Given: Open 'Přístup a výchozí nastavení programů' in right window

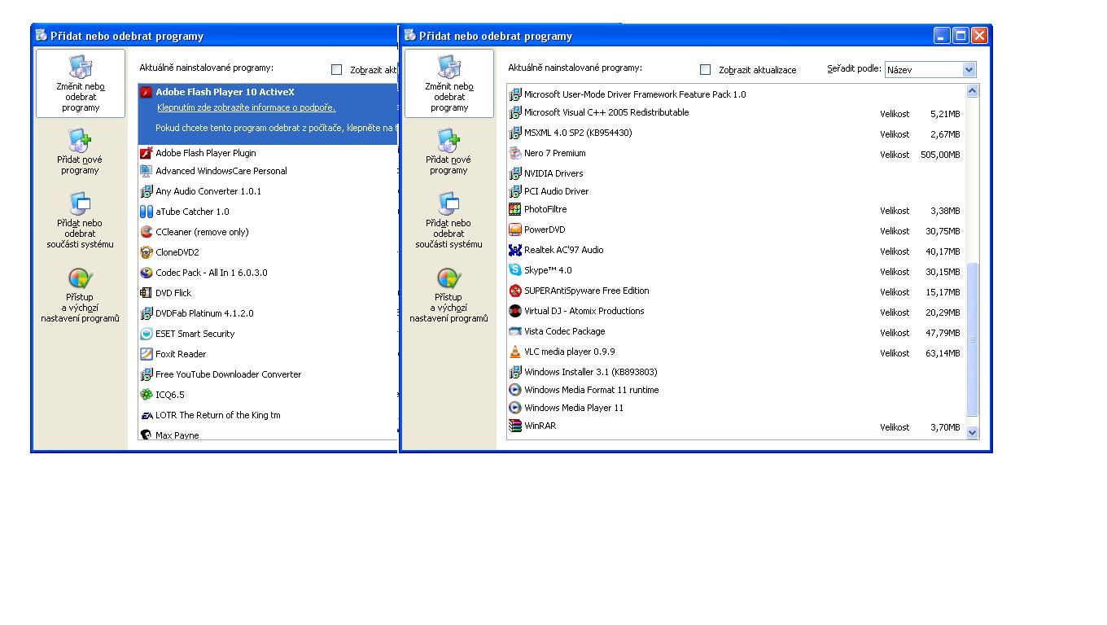Looking at the screenshot, I should pos(448,296).
